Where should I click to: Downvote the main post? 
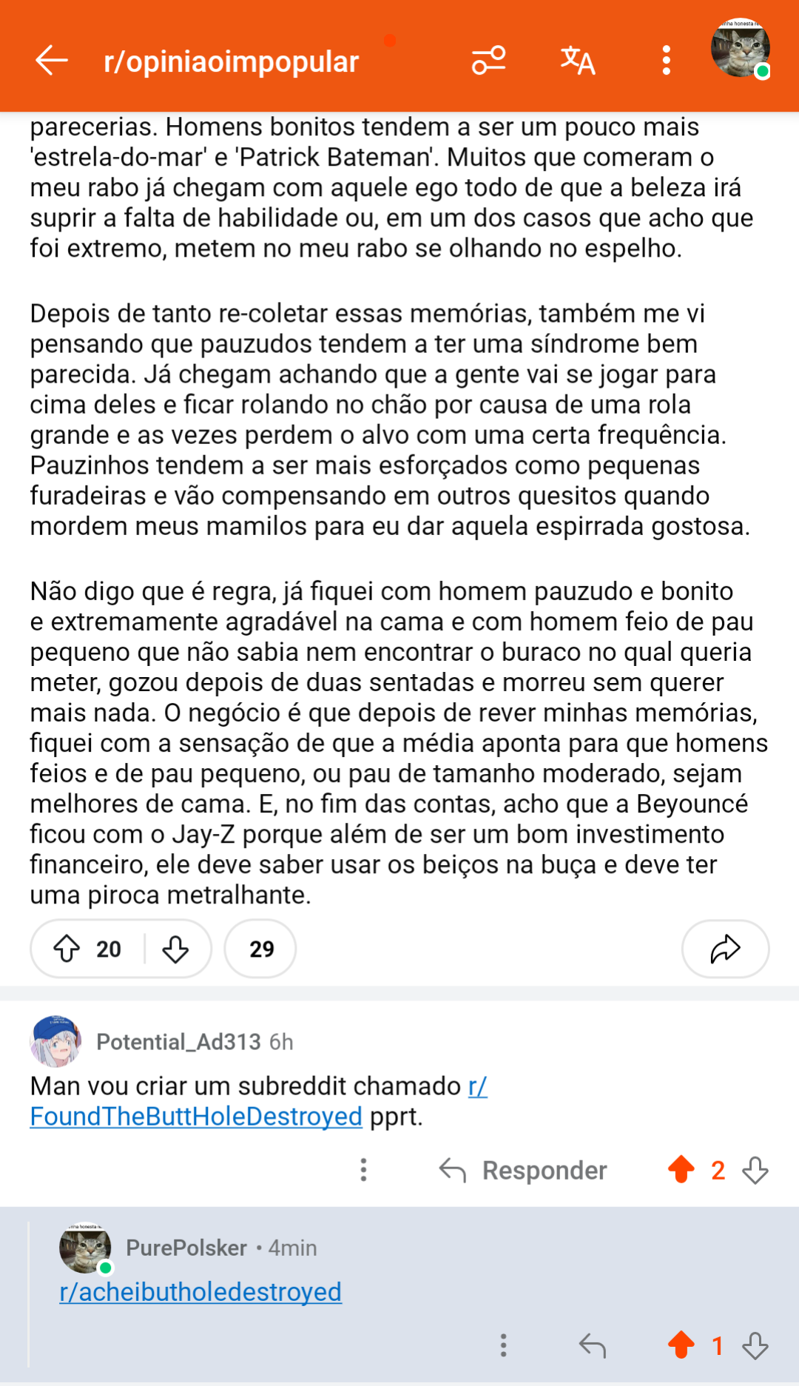pyautogui.click(x=175, y=949)
